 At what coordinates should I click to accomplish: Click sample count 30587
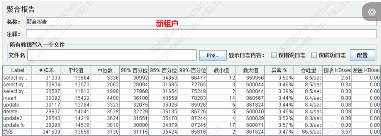(53, 91)
